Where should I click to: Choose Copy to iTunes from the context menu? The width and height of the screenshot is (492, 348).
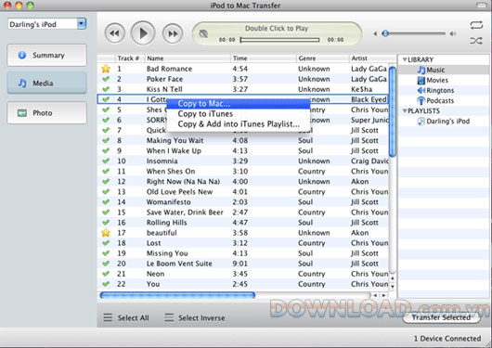[239, 114]
